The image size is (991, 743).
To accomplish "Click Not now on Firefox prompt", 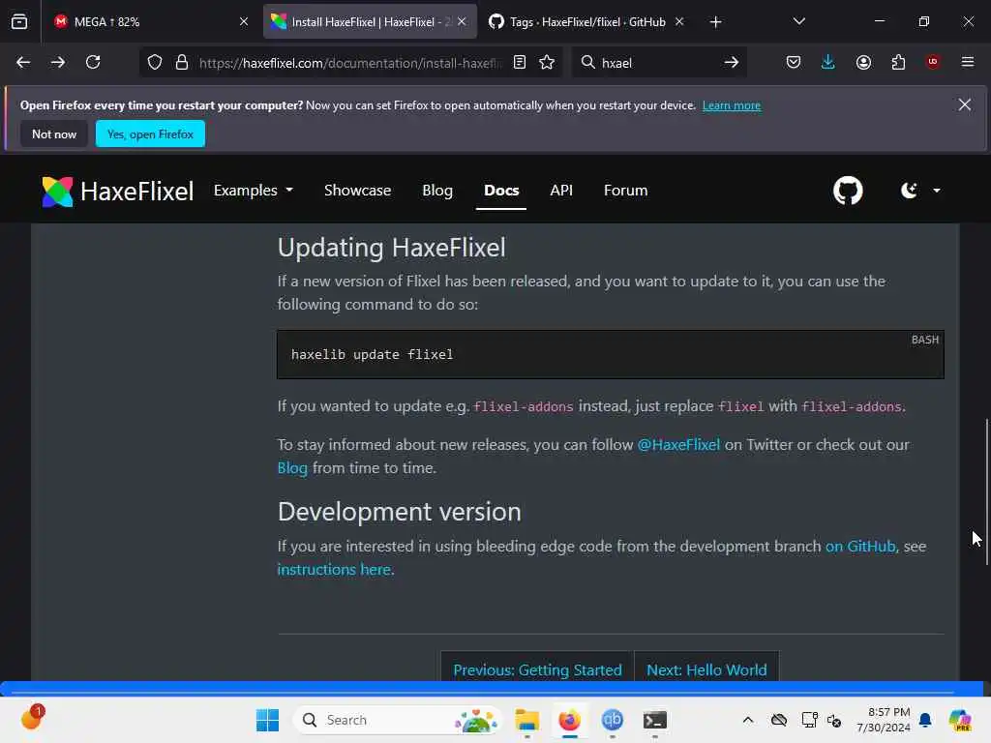I will (54, 134).
